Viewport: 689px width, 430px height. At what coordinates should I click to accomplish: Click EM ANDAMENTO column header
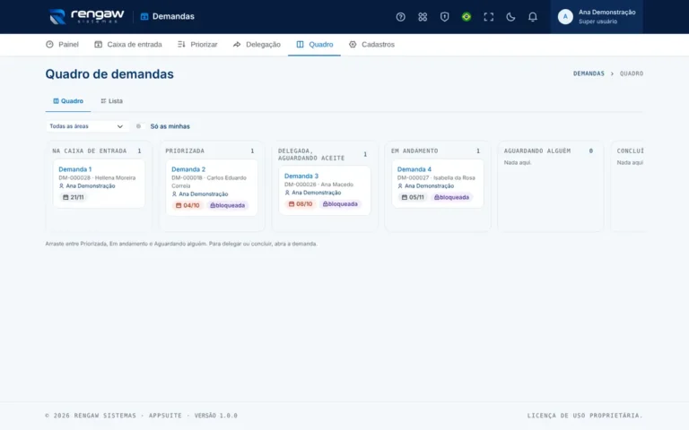pyautogui.click(x=414, y=150)
